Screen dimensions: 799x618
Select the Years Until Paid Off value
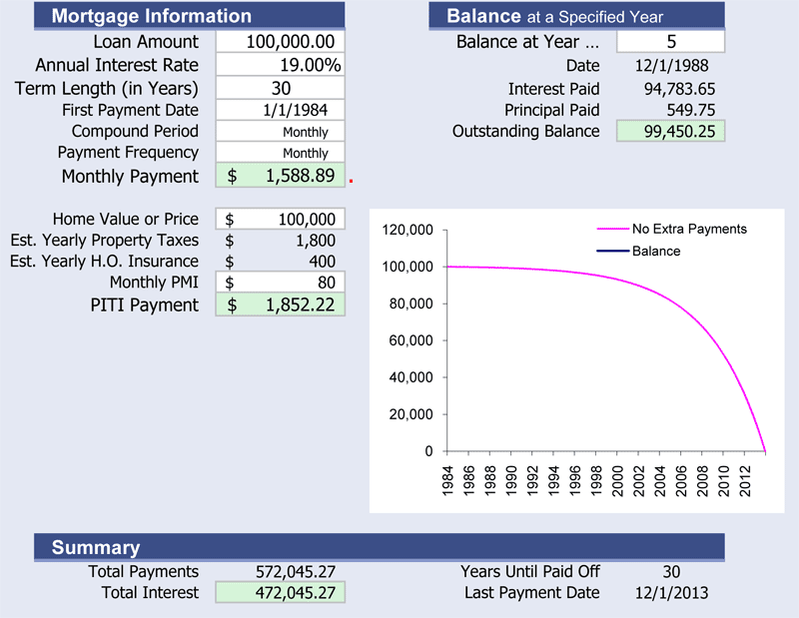(671, 572)
